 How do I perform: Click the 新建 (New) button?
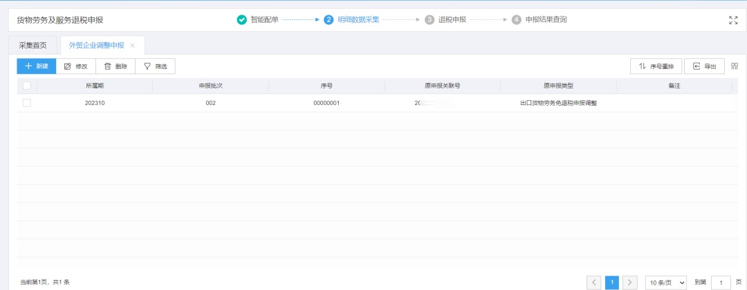[36, 66]
